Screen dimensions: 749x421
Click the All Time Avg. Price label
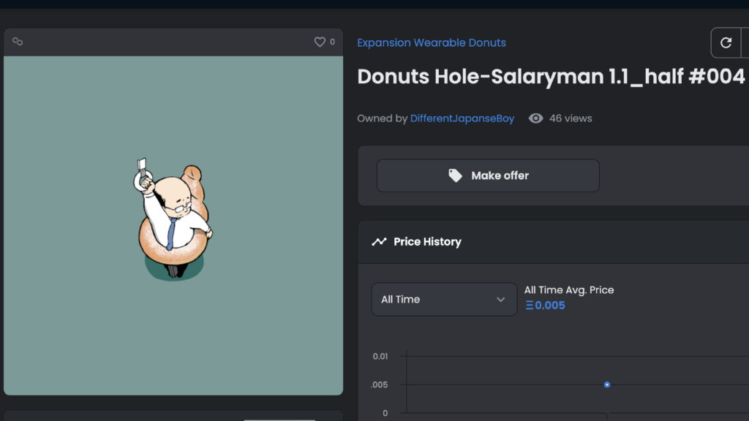tap(569, 289)
